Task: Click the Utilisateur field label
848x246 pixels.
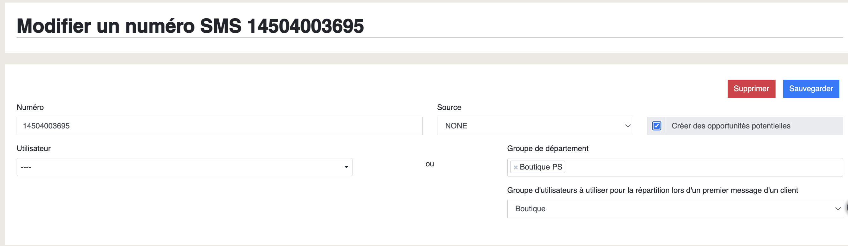Action: tap(34, 148)
